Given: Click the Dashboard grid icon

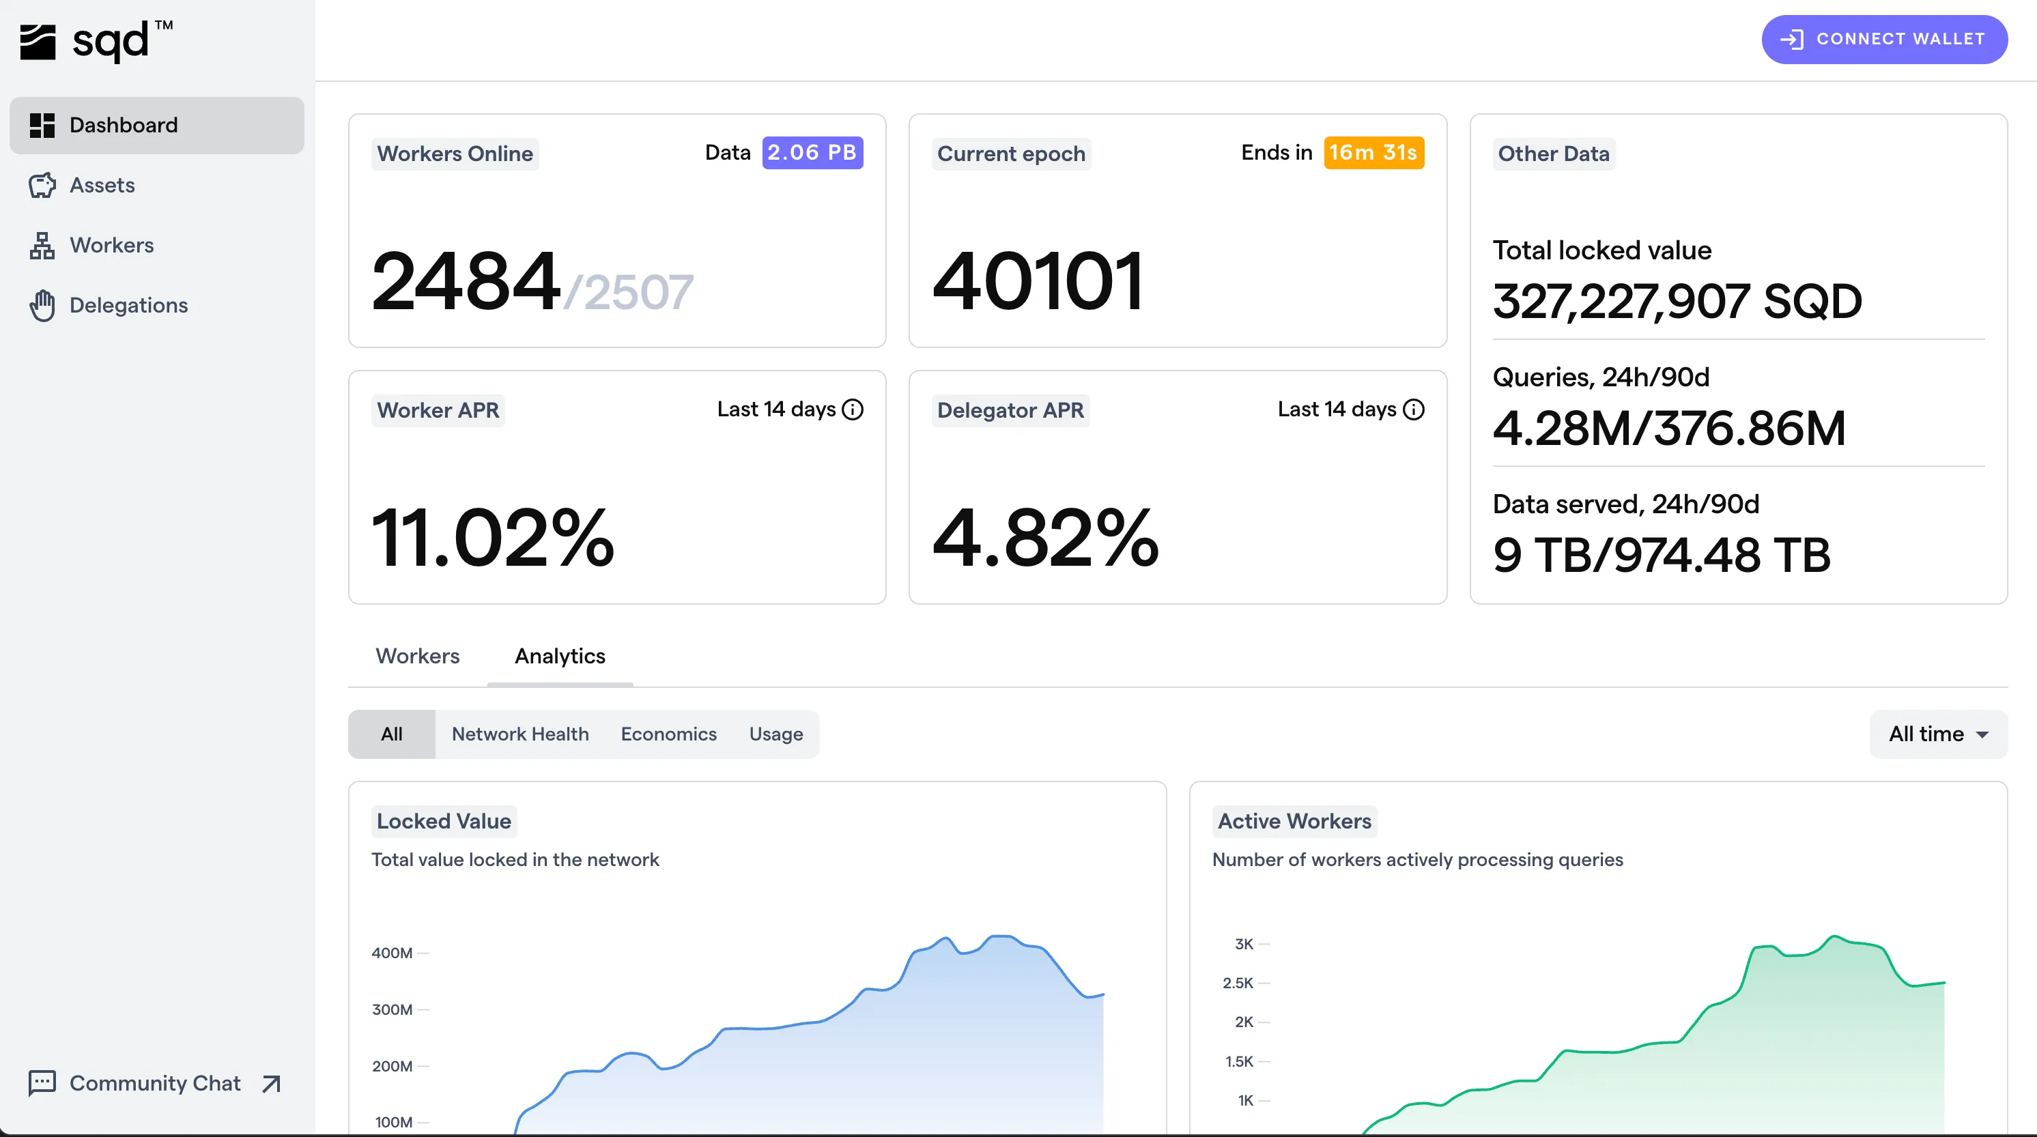Looking at the screenshot, I should pyautogui.click(x=42, y=125).
